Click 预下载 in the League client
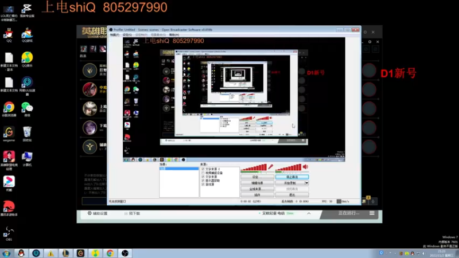Screen dimensions: 459x258 132,213
